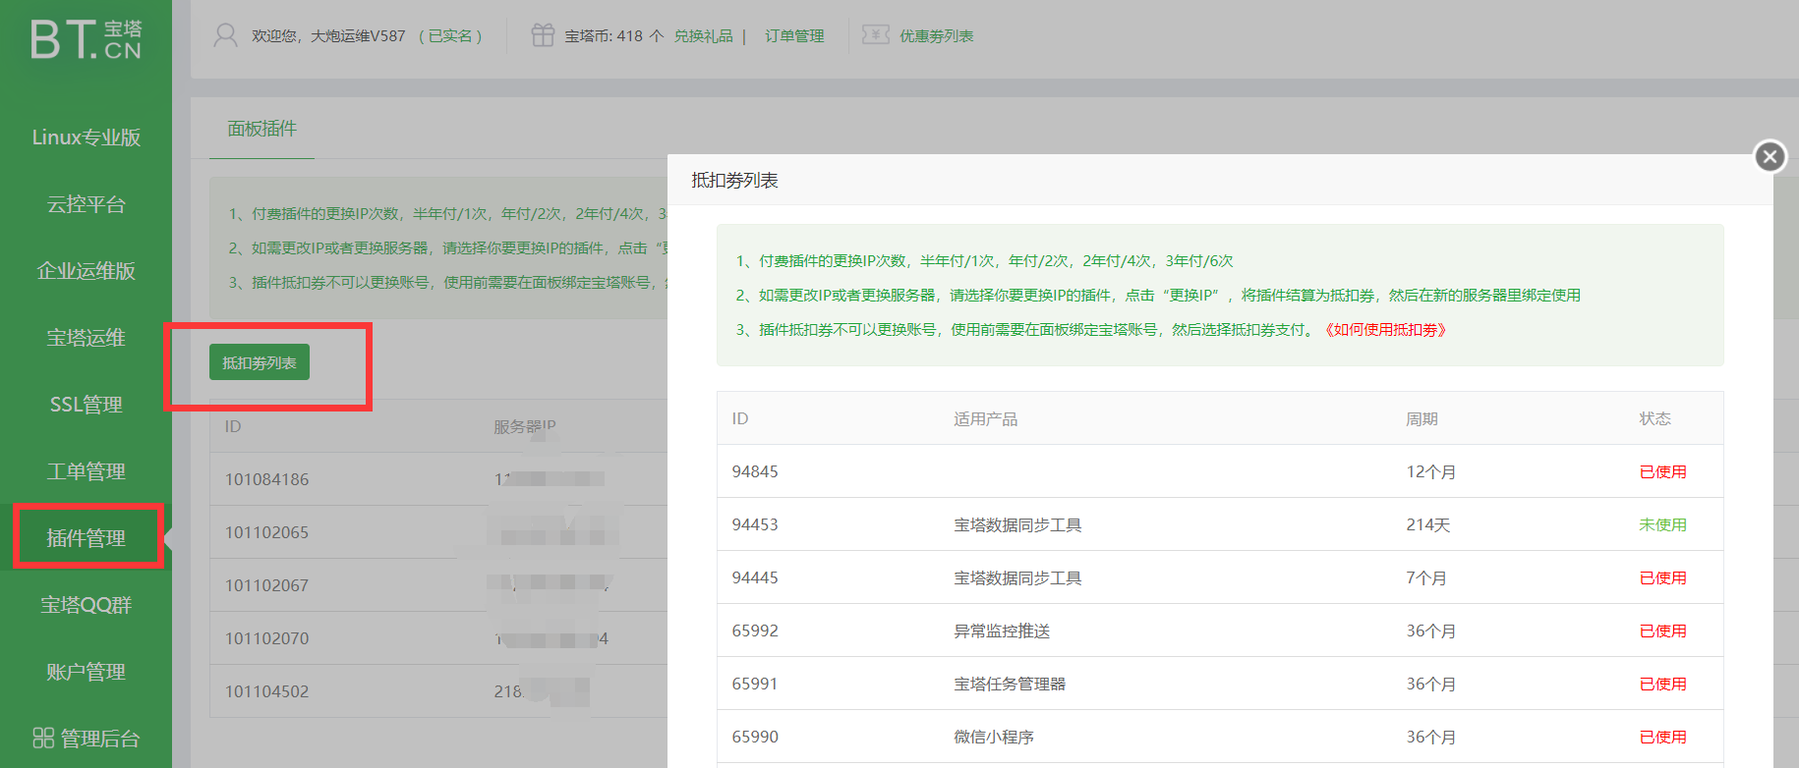This screenshot has width=1799, height=768.
Task: Click the 周期 column header
Action: (x=1422, y=418)
